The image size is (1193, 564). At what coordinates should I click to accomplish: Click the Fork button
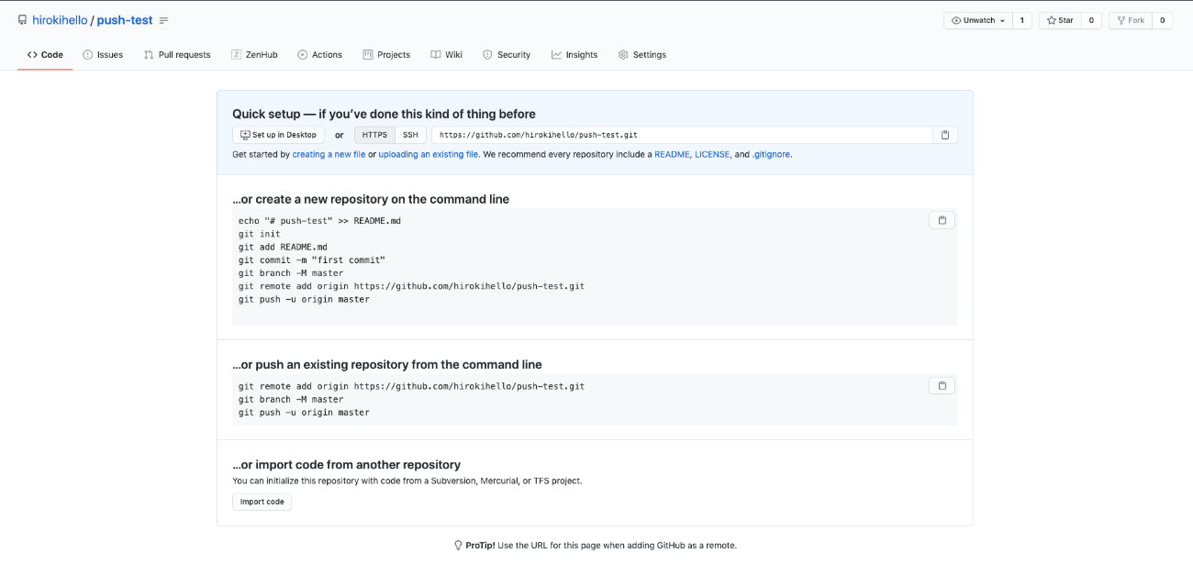(1130, 20)
